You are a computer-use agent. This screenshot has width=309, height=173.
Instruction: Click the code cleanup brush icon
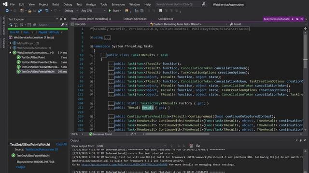(x=132, y=134)
